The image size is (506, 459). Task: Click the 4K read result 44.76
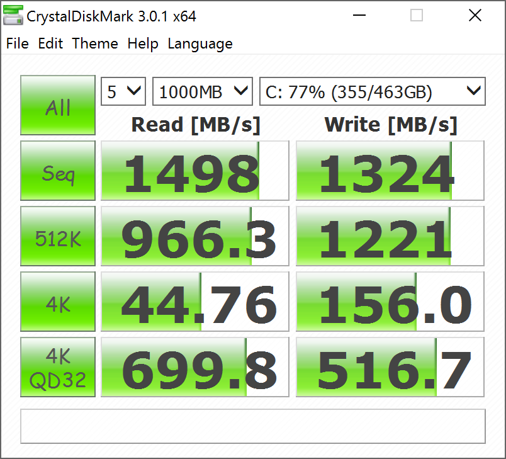(195, 302)
